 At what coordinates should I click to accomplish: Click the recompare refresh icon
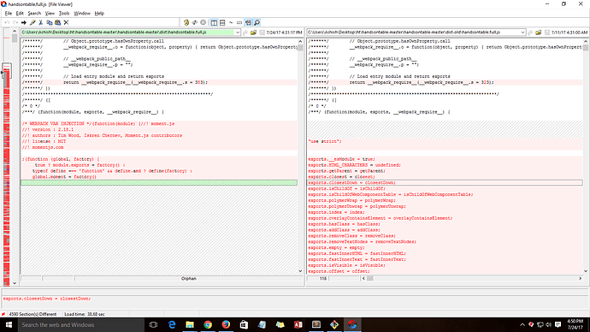click(x=186, y=22)
